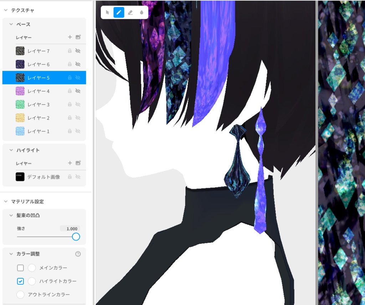Viewport: 365px width, 305px height.
Task: Select the blur tool at toolbar right
Action: (x=142, y=12)
